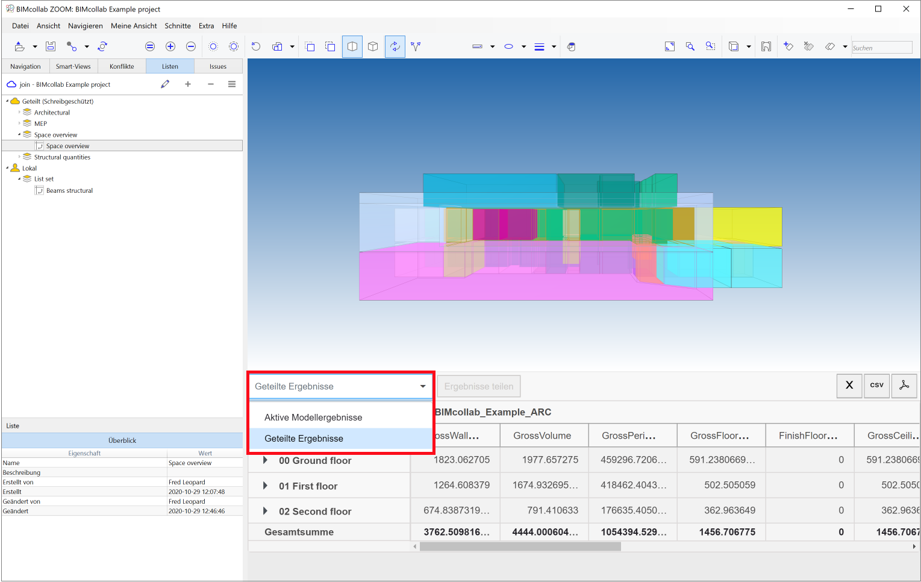
Task: Export results with the PDF button
Action: (904, 386)
